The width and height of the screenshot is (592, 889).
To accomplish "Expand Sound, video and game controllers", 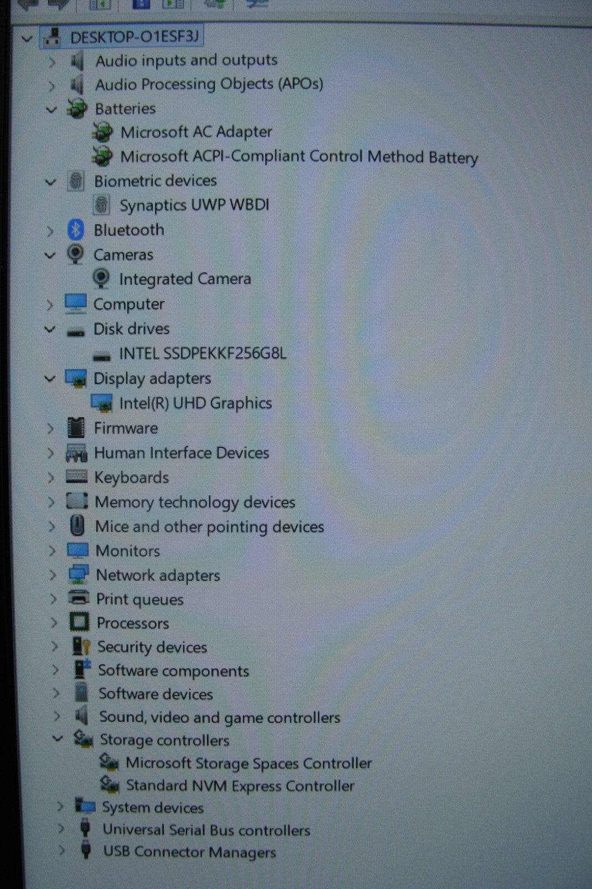I will (56, 717).
